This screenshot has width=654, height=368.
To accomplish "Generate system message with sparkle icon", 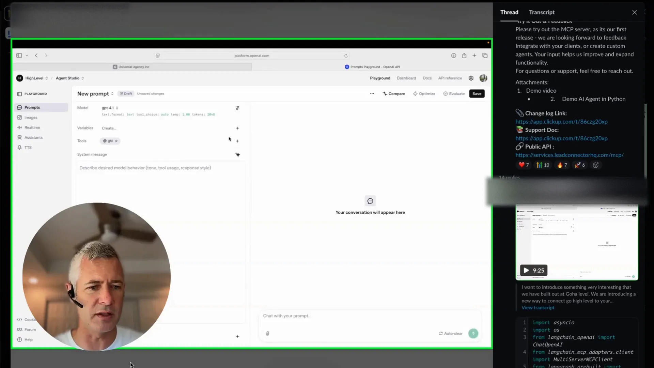I will coord(237,155).
